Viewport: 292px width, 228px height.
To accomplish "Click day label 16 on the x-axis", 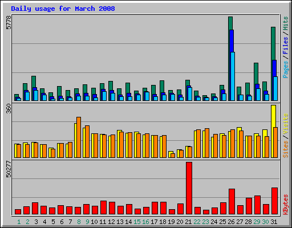I will (x=145, y=222).
